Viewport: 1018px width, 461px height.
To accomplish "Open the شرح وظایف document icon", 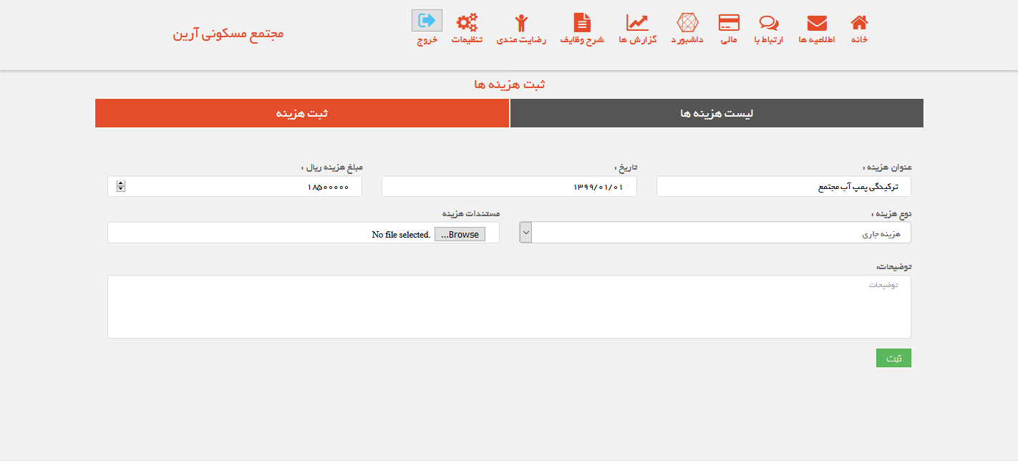I will 583,22.
